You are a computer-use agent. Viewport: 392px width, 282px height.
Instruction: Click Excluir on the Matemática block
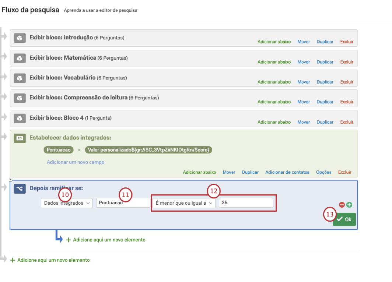click(347, 62)
